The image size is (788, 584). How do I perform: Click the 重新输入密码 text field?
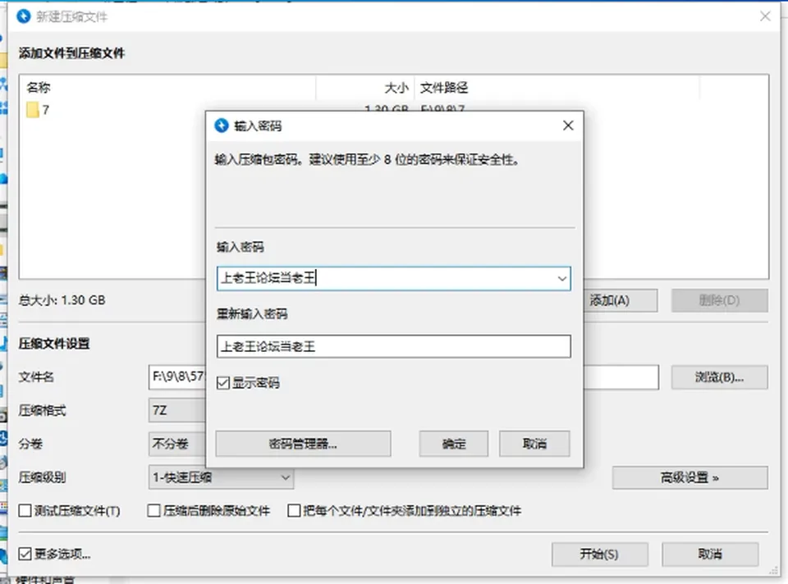click(x=393, y=346)
